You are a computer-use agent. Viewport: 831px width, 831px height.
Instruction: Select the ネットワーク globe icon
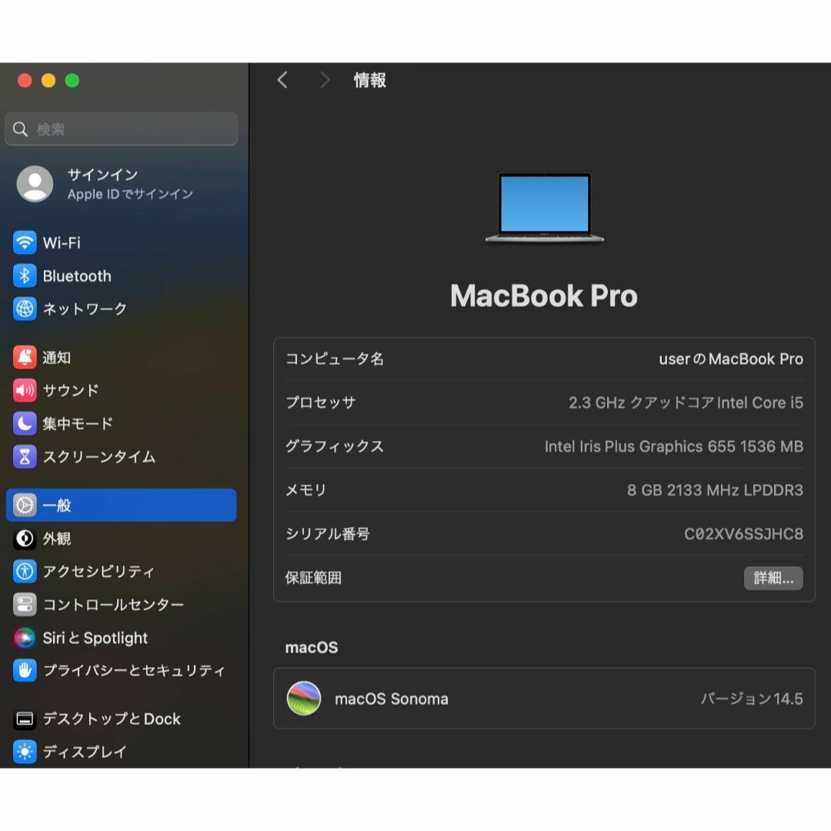(25, 309)
